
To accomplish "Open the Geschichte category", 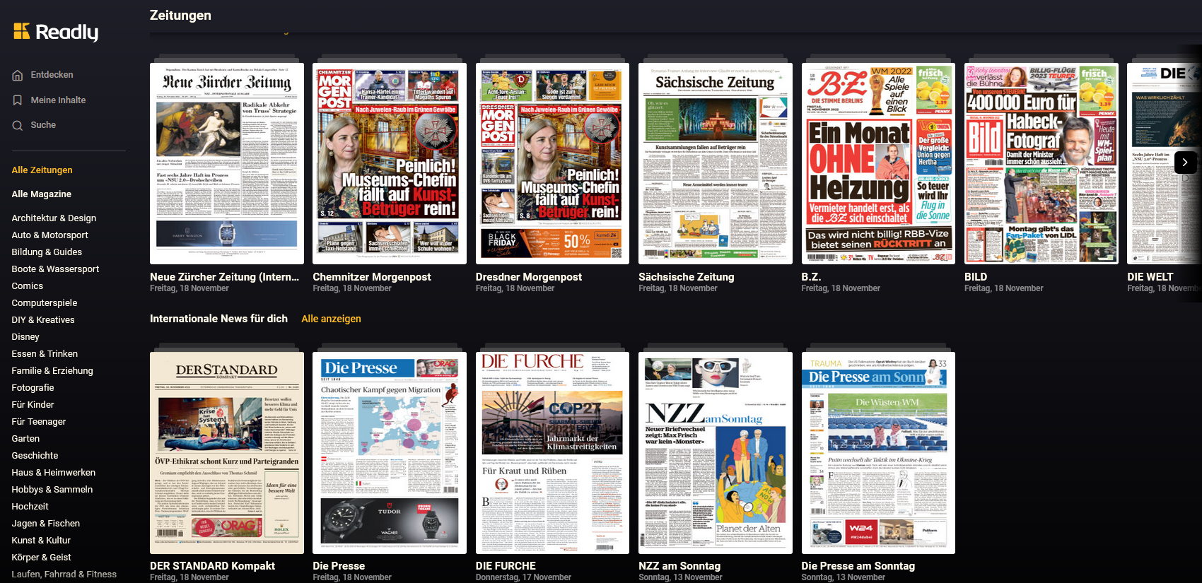I will point(35,456).
